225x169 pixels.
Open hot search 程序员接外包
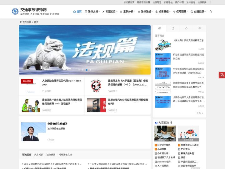point(187,153)
